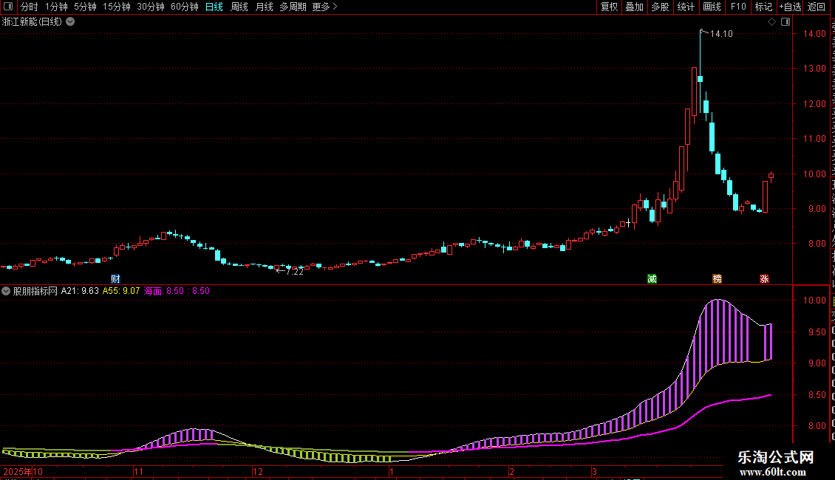Open the 画线 drawing tools

pyautogui.click(x=712, y=7)
